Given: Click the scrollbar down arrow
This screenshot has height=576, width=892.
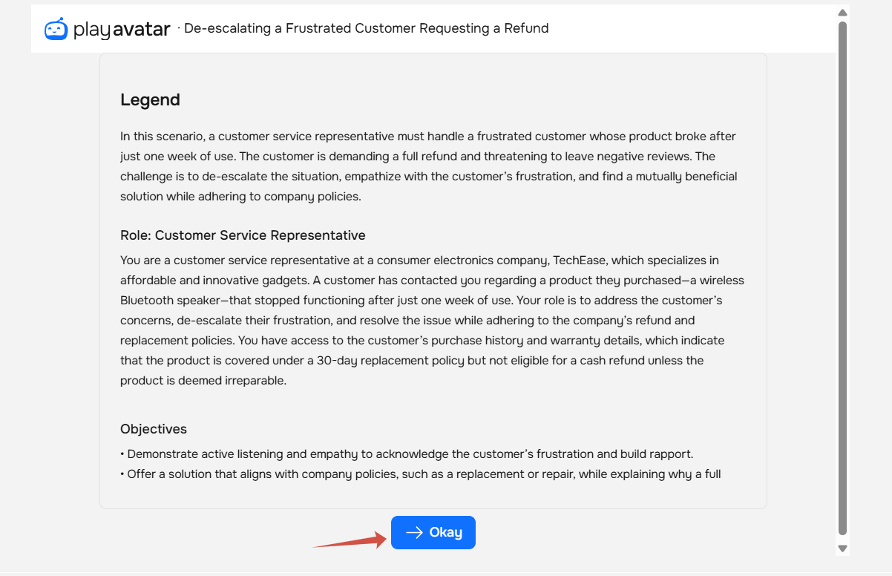Looking at the screenshot, I should [x=842, y=549].
